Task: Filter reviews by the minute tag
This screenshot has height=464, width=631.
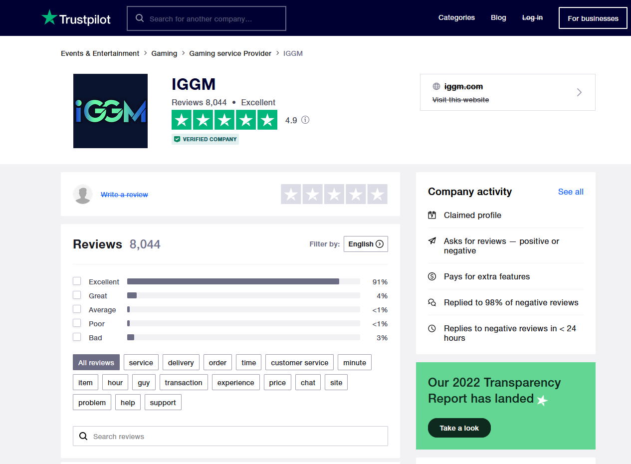Action: (x=355, y=363)
